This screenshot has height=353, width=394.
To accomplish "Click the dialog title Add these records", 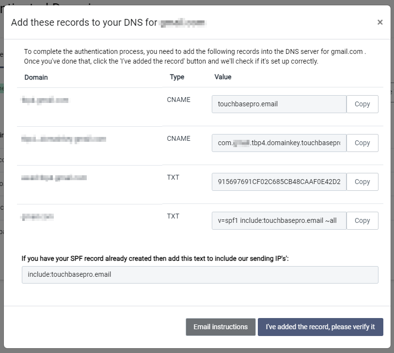I will point(109,22).
